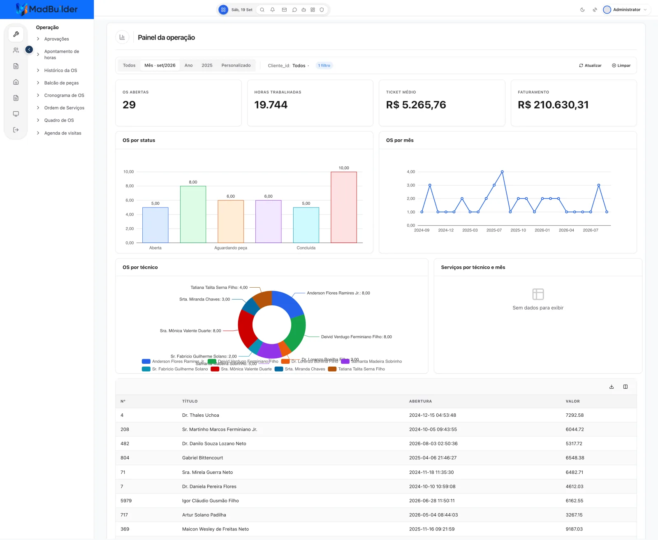Select the Personalizado period tab

pyautogui.click(x=236, y=65)
